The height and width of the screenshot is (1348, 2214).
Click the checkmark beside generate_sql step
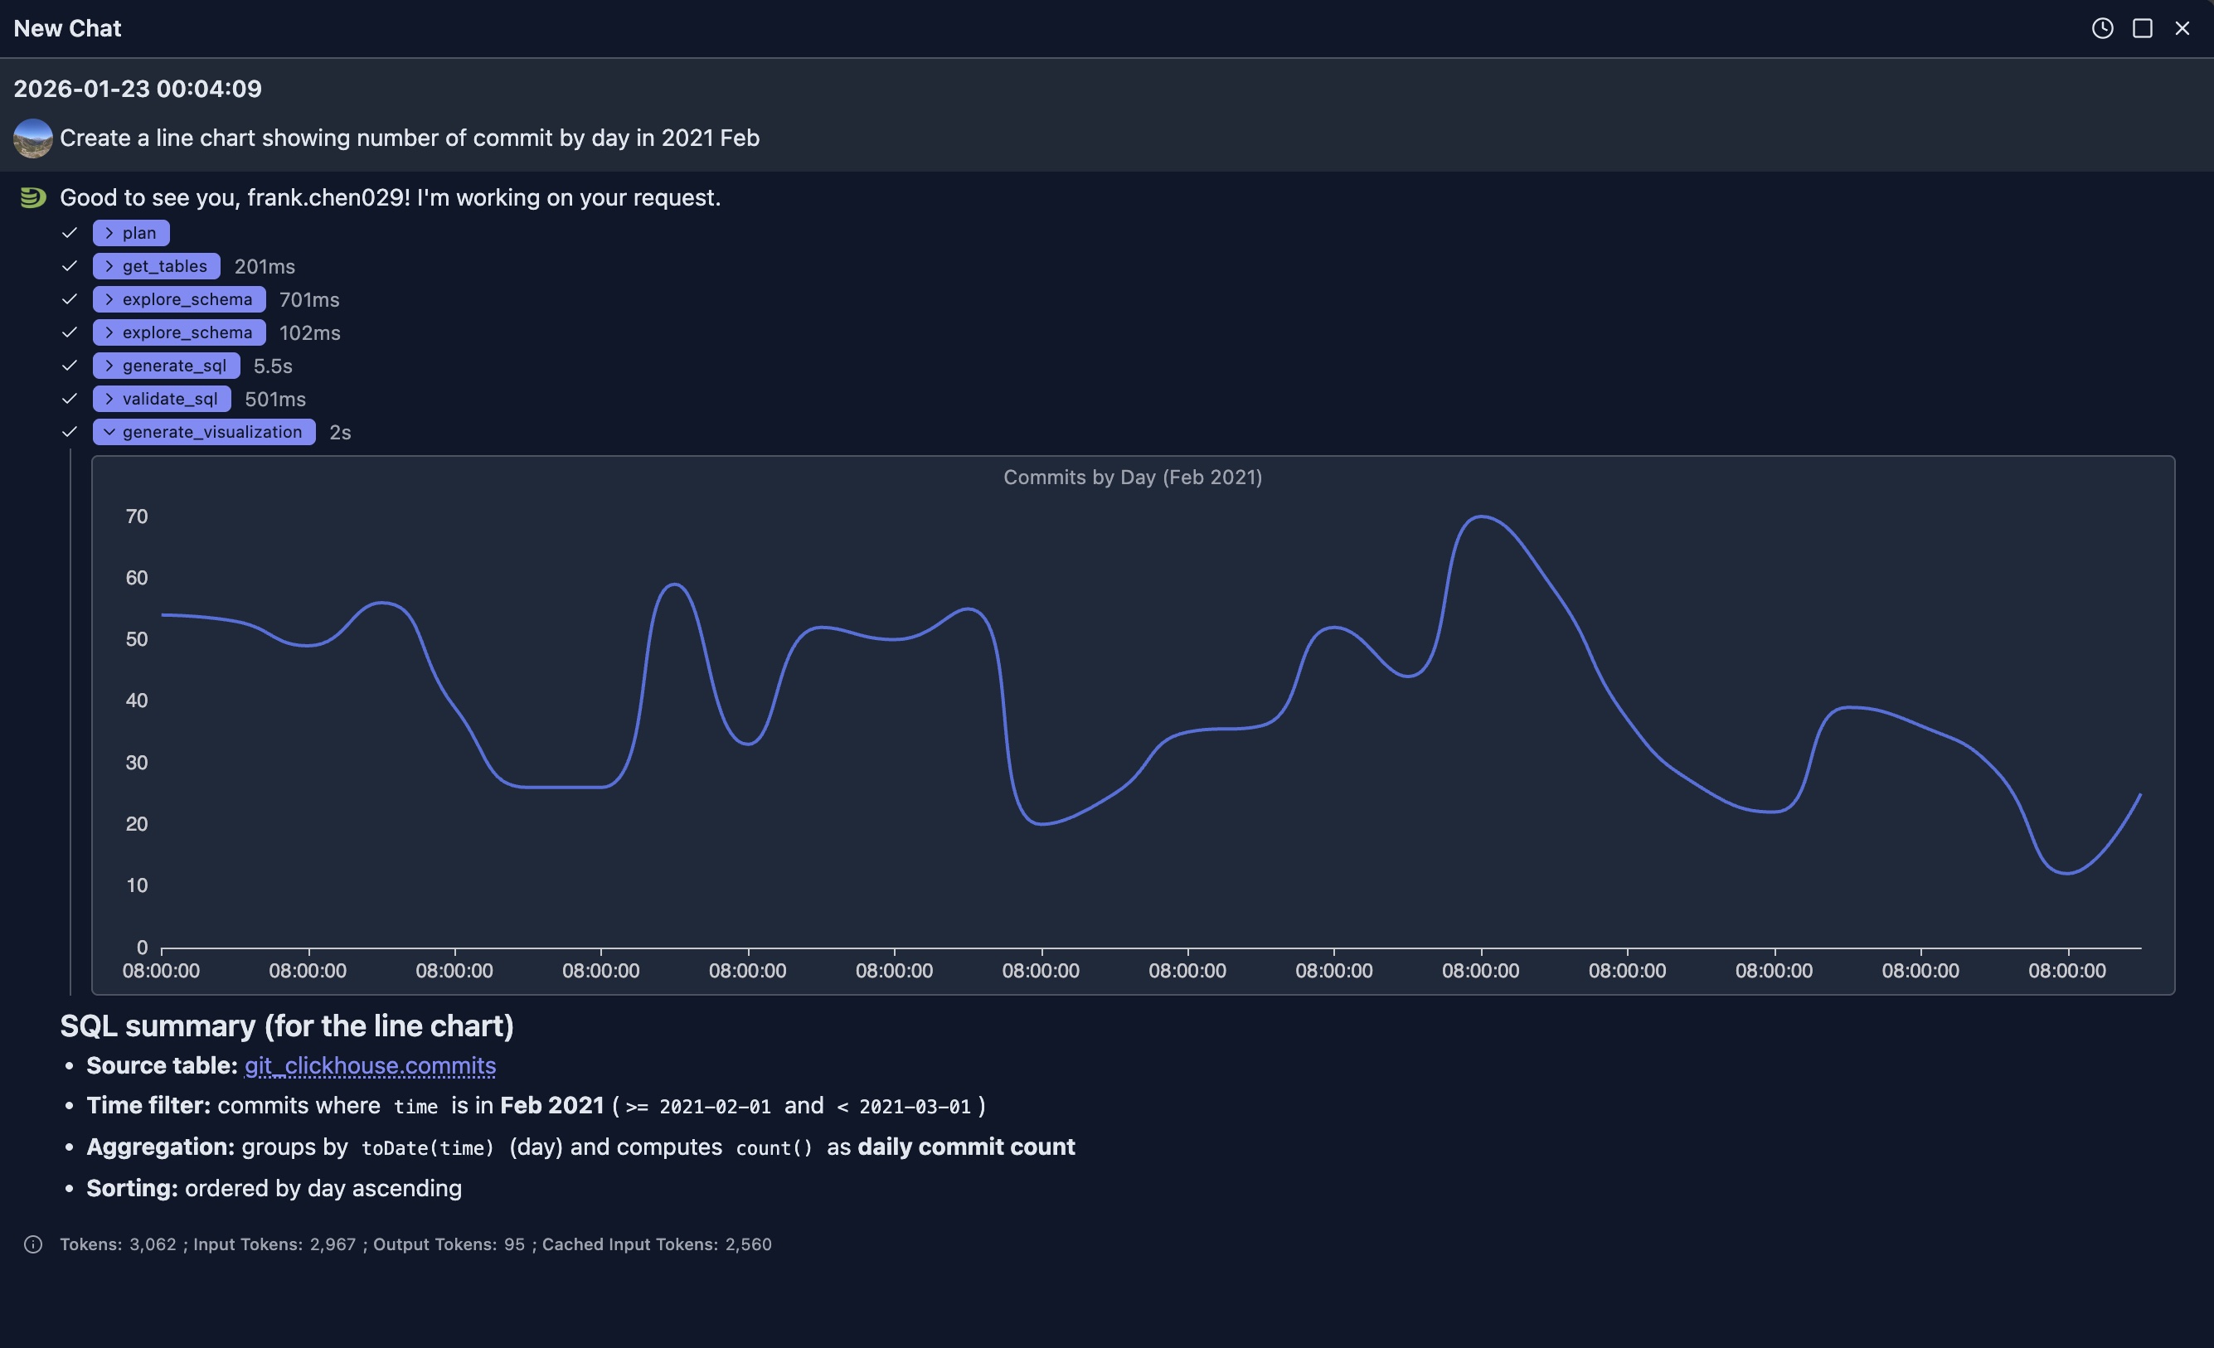click(x=70, y=365)
